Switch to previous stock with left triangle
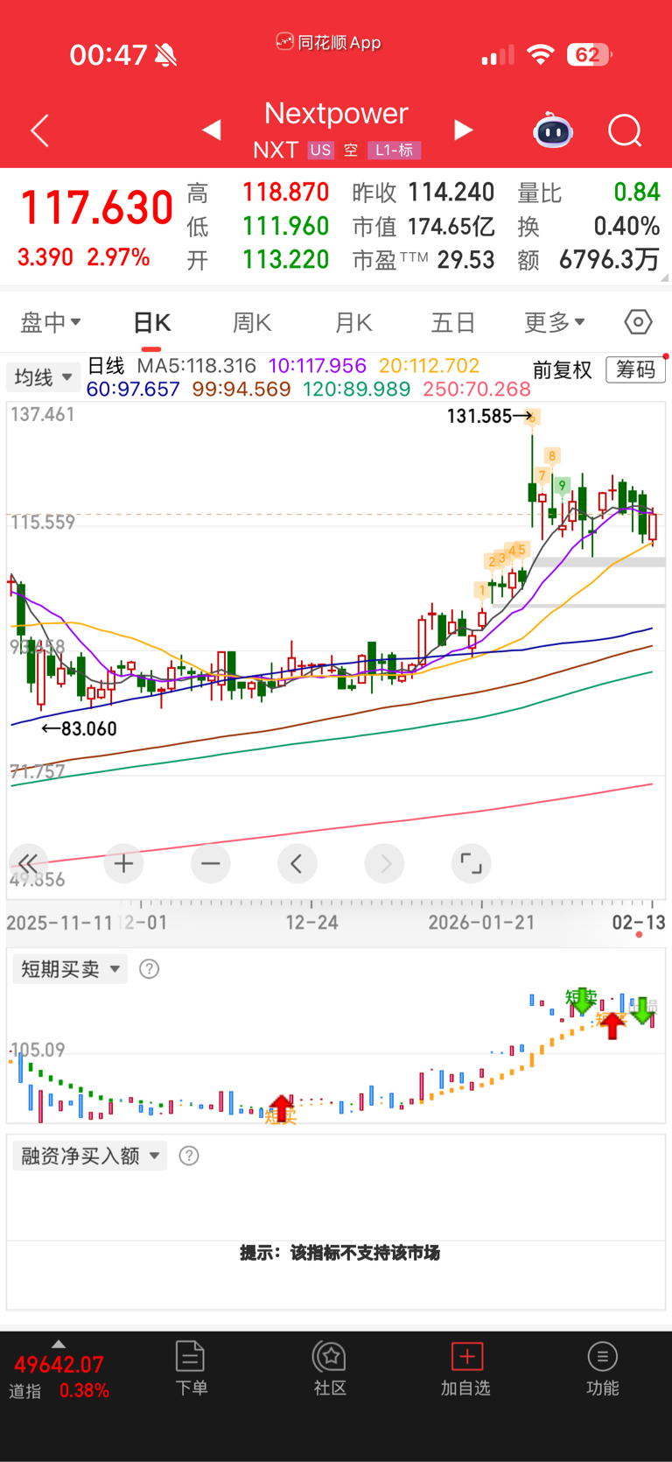This screenshot has height=1462, width=672. point(211,130)
